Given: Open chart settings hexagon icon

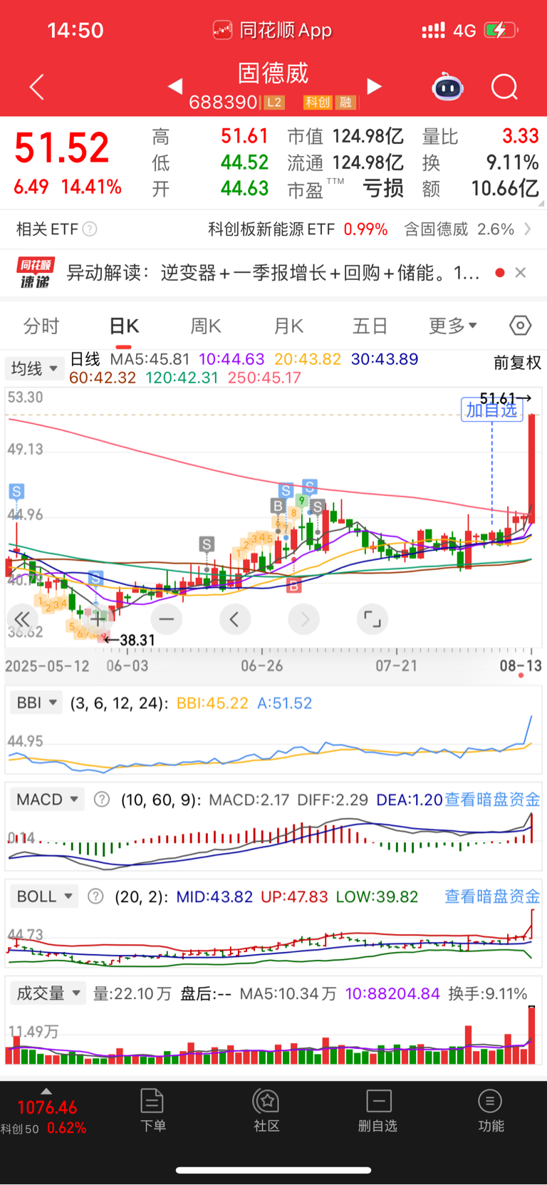Looking at the screenshot, I should click(521, 326).
